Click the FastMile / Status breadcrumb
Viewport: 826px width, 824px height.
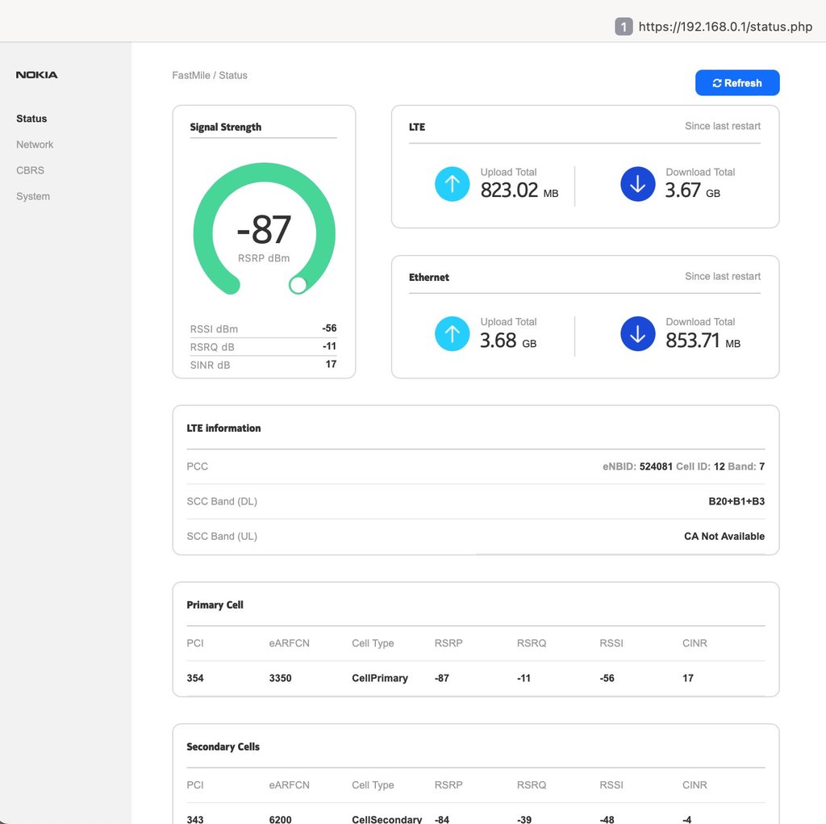pos(210,75)
